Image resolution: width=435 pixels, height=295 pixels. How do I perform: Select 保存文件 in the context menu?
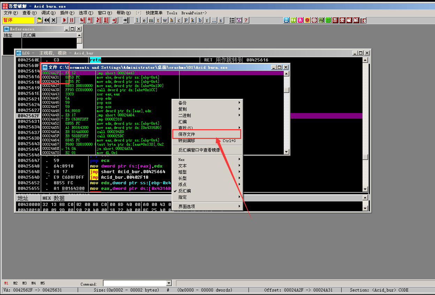[207, 134]
